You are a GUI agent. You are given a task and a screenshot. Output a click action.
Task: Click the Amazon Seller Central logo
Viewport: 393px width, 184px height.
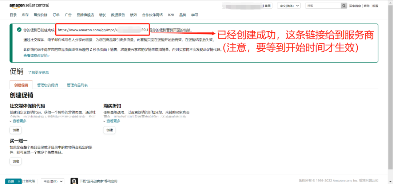[x=29, y=5]
